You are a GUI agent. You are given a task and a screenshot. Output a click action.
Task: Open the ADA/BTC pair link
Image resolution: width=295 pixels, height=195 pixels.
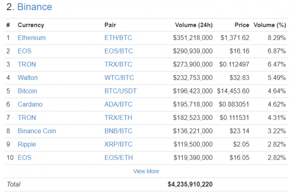118,104
